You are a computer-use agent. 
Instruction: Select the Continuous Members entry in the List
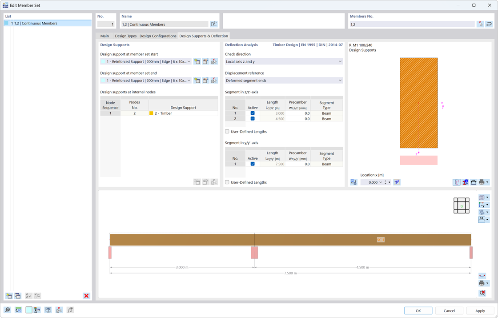[x=36, y=23]
